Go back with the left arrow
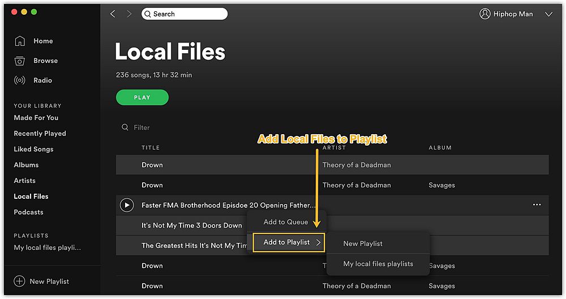Image resolution: width=566 pixels, height=299 pixels. click(x=113, y=14)
